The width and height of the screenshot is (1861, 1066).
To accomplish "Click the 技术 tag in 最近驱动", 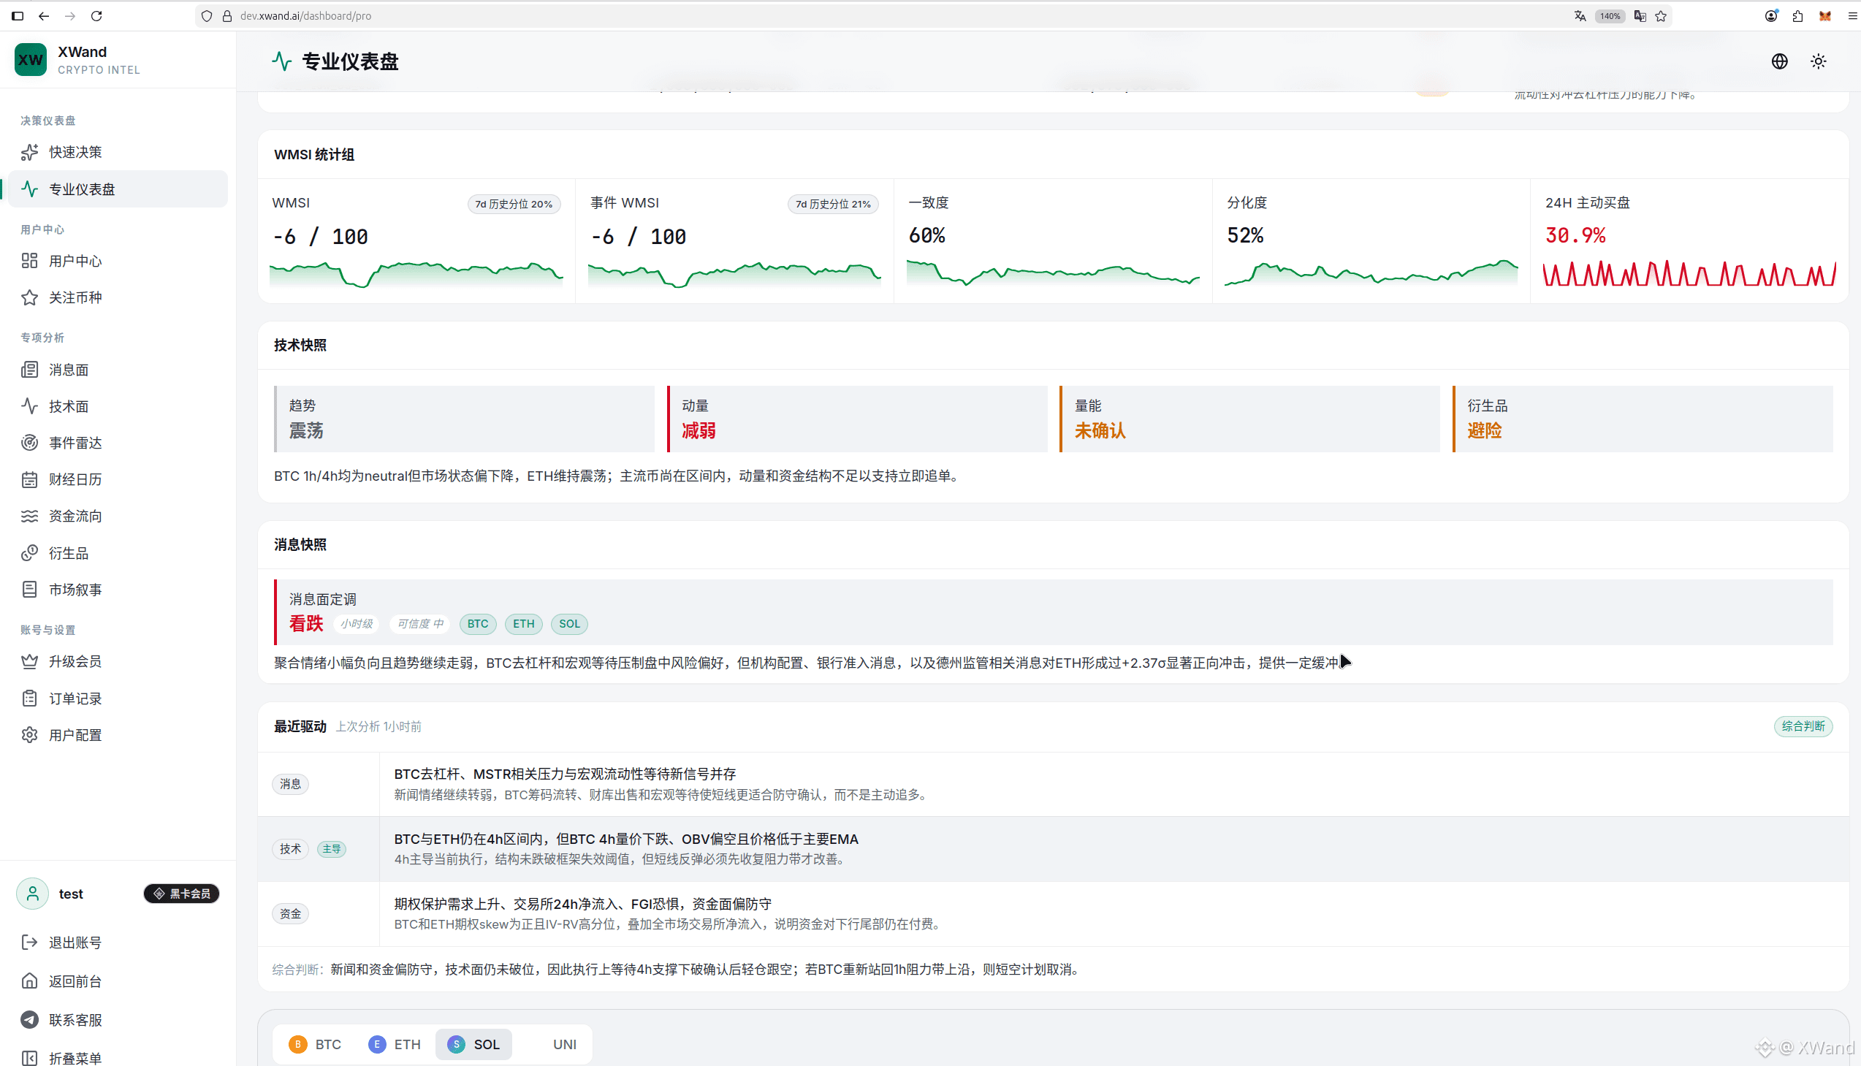I will pyautogui.click(x=290, y=849).
